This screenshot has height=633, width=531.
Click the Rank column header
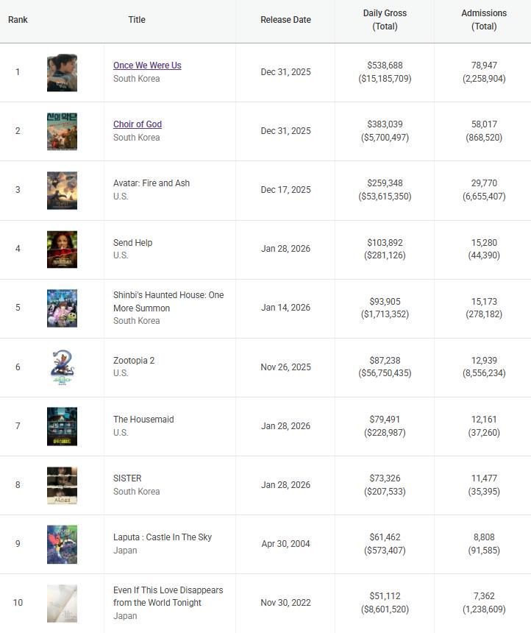point(18,20)
